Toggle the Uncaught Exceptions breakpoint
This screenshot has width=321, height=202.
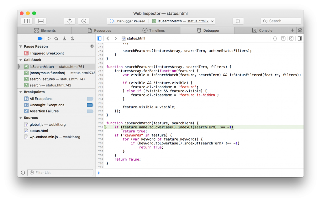click(x=90, y=105)
